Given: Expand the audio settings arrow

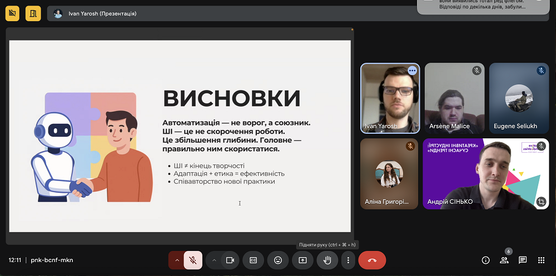Looking at the screenshot, I should 177,260.
